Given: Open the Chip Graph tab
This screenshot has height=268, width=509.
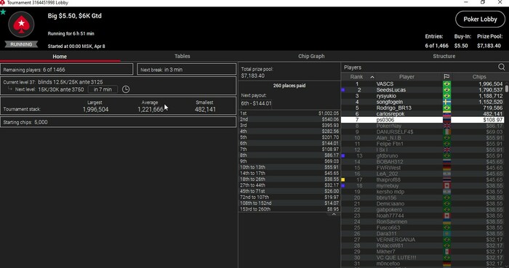Looking at the screenshot, I should (311, 56).
